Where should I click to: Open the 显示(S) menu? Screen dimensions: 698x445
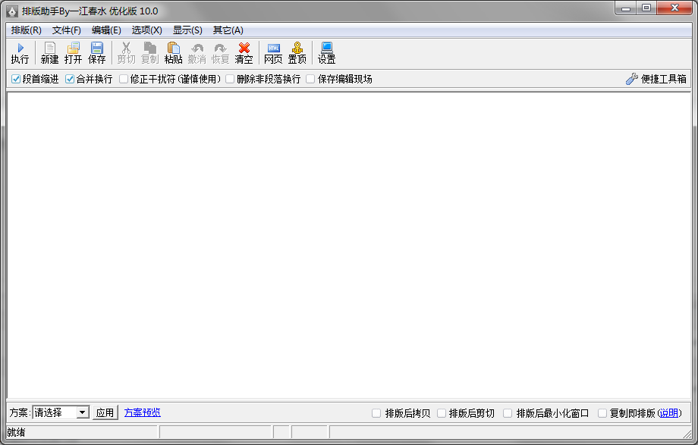(x=187, y=30)
